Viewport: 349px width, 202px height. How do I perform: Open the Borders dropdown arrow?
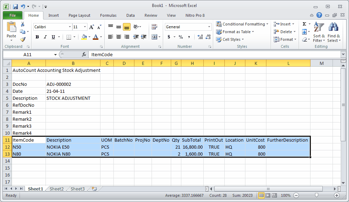74,37
